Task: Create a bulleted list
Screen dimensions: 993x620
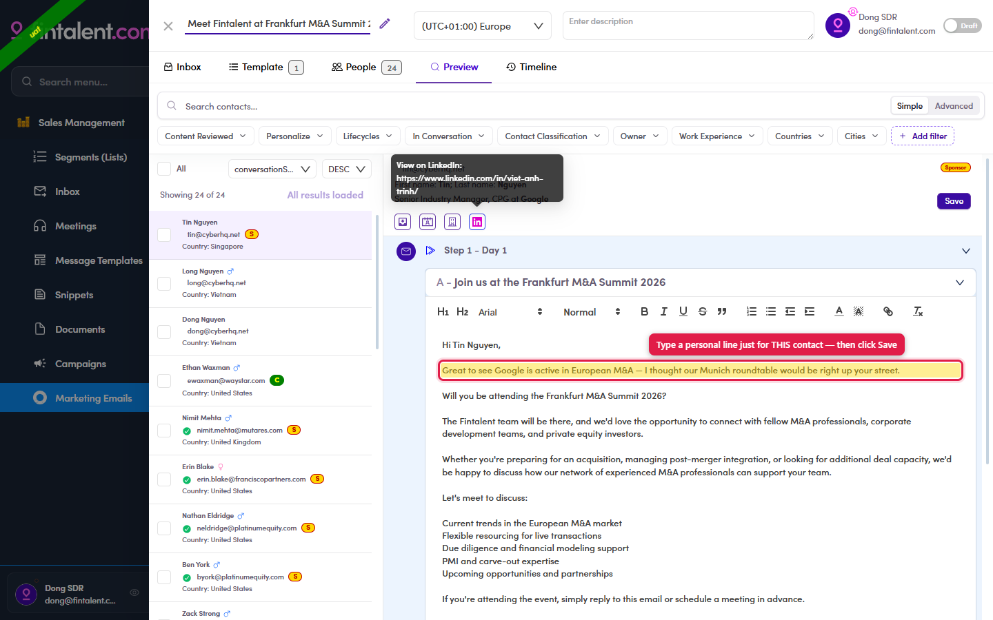Action: 771,311
